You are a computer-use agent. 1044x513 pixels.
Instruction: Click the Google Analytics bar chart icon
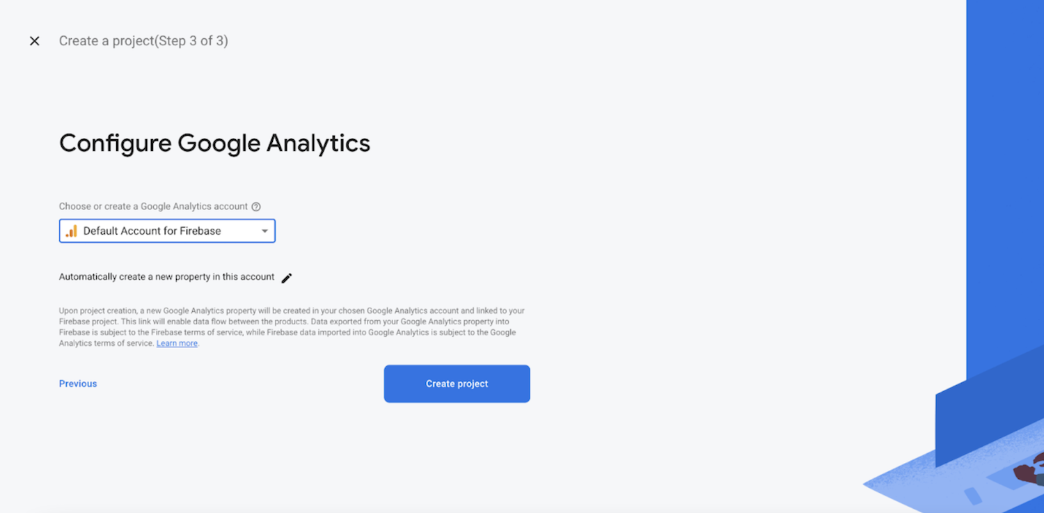tap(71, 231)
